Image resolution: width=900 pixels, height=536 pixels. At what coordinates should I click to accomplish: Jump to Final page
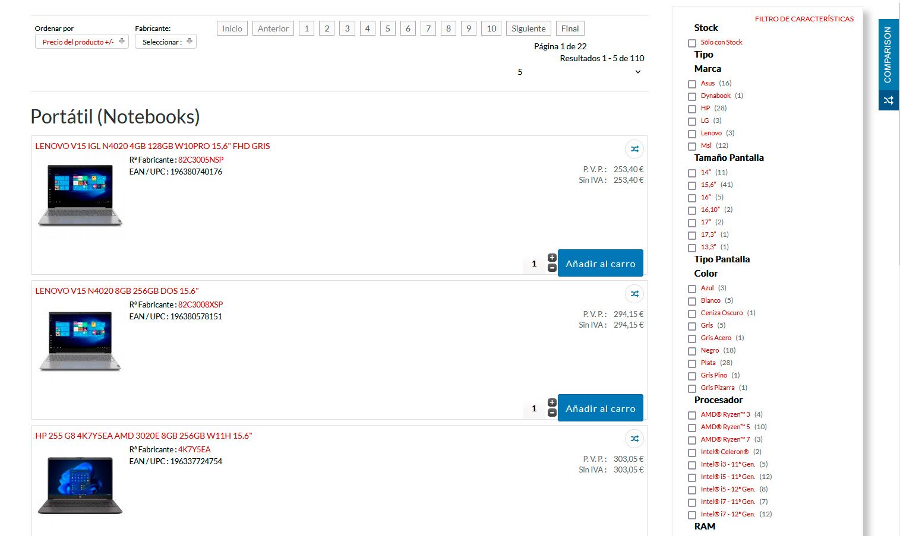click(570, 28)
